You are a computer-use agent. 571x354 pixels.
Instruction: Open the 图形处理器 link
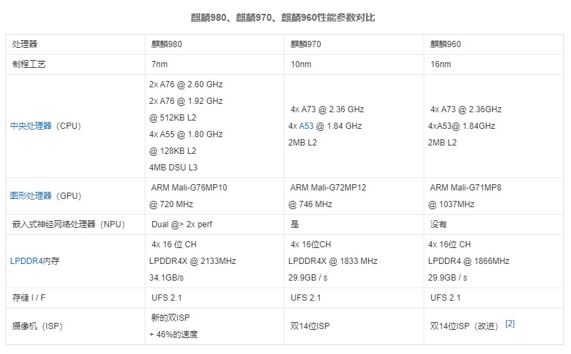31,196
